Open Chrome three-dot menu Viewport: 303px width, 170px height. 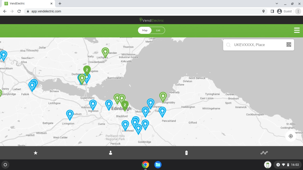[298, 11]
